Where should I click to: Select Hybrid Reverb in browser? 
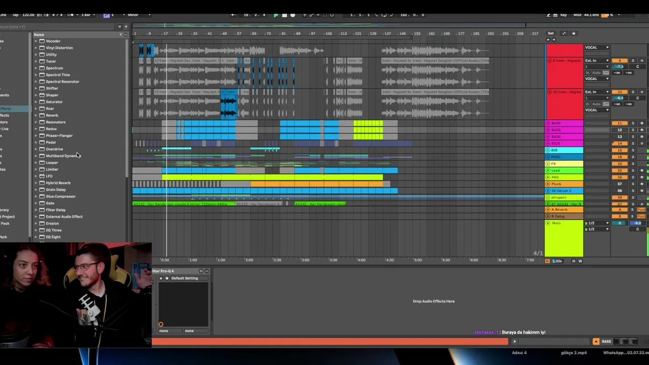tap(58, 183)
